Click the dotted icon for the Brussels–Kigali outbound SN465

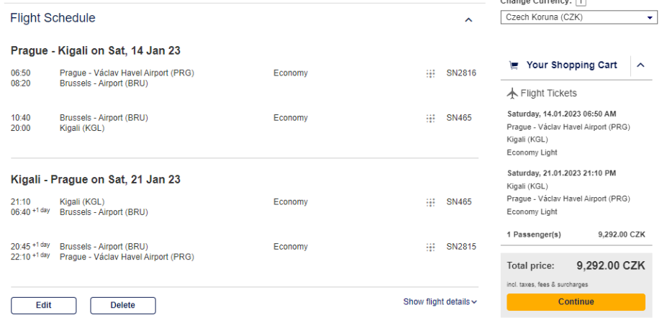430,118
